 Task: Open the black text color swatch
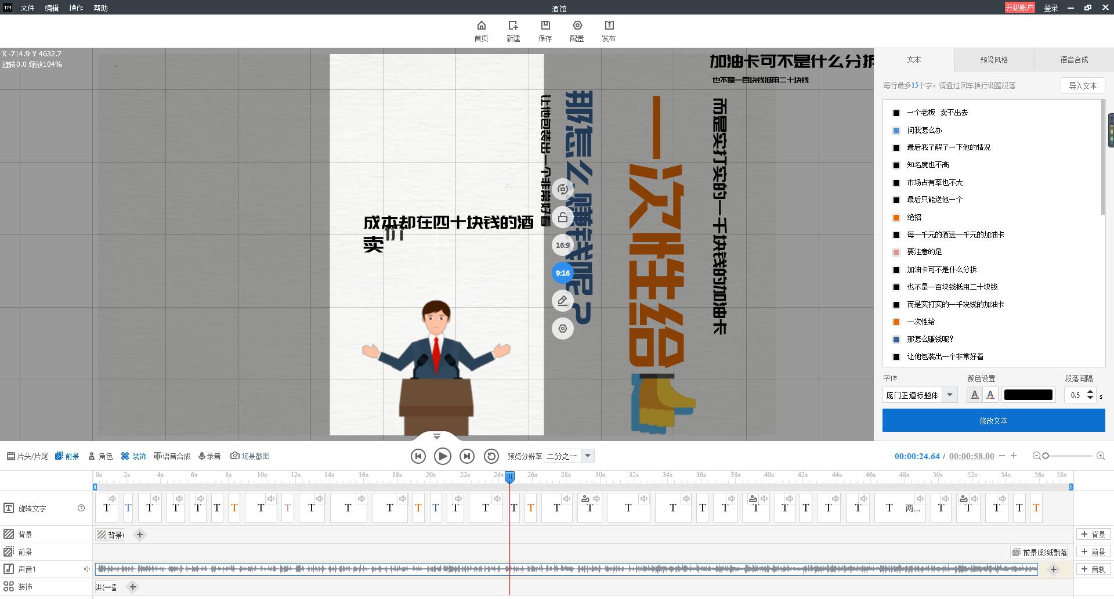(x=1028, y=395)
